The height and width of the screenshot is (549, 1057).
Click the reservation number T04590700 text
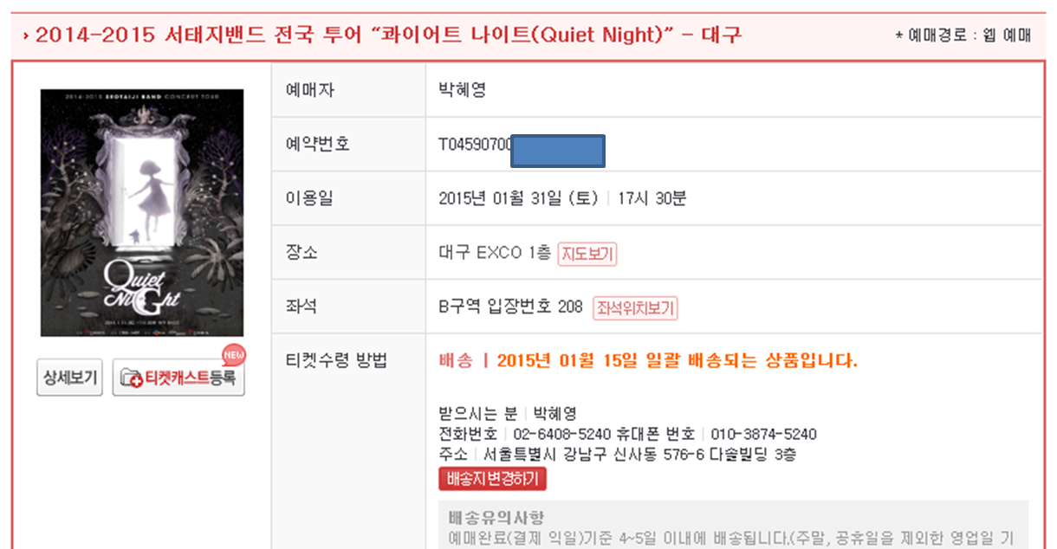point(475,144)
